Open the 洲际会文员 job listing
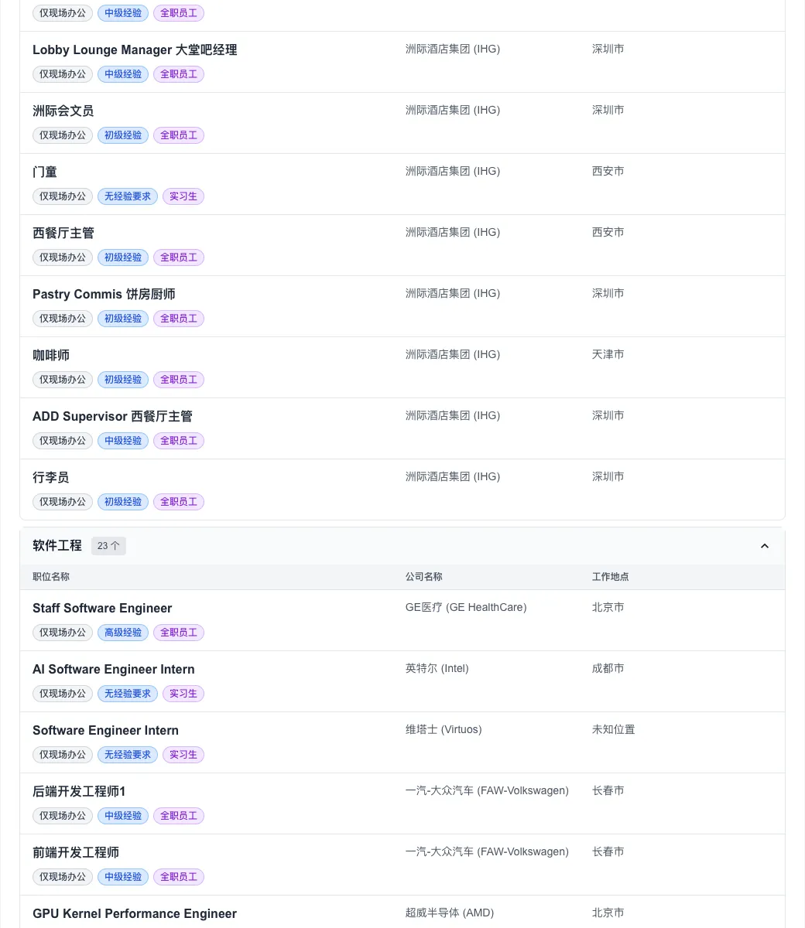Image resolution: width=805 pixels, height=928 pixels. point(63,111)
